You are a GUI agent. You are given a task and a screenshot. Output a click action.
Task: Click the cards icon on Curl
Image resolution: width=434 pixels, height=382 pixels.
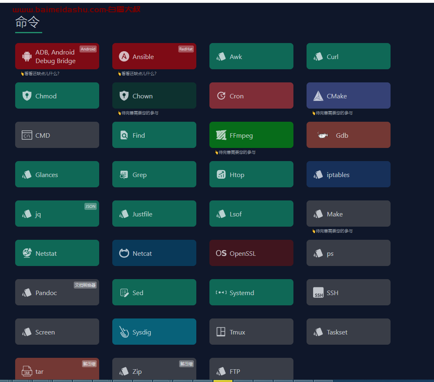point(318,57)
